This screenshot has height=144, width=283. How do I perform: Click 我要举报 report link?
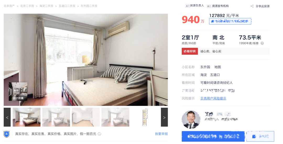click(161, 134)
